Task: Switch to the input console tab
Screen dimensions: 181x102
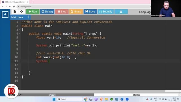Action: point(52,95)
